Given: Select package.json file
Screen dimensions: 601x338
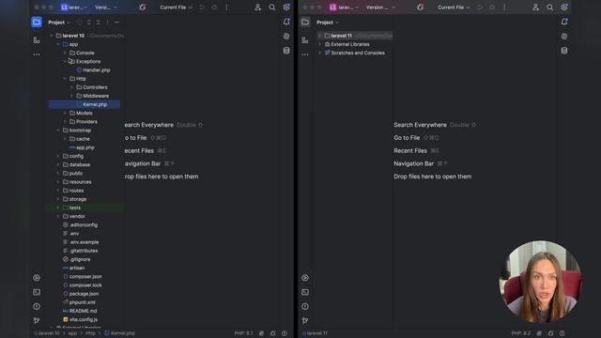Looking at the screenshot, I should click(81, 294).
